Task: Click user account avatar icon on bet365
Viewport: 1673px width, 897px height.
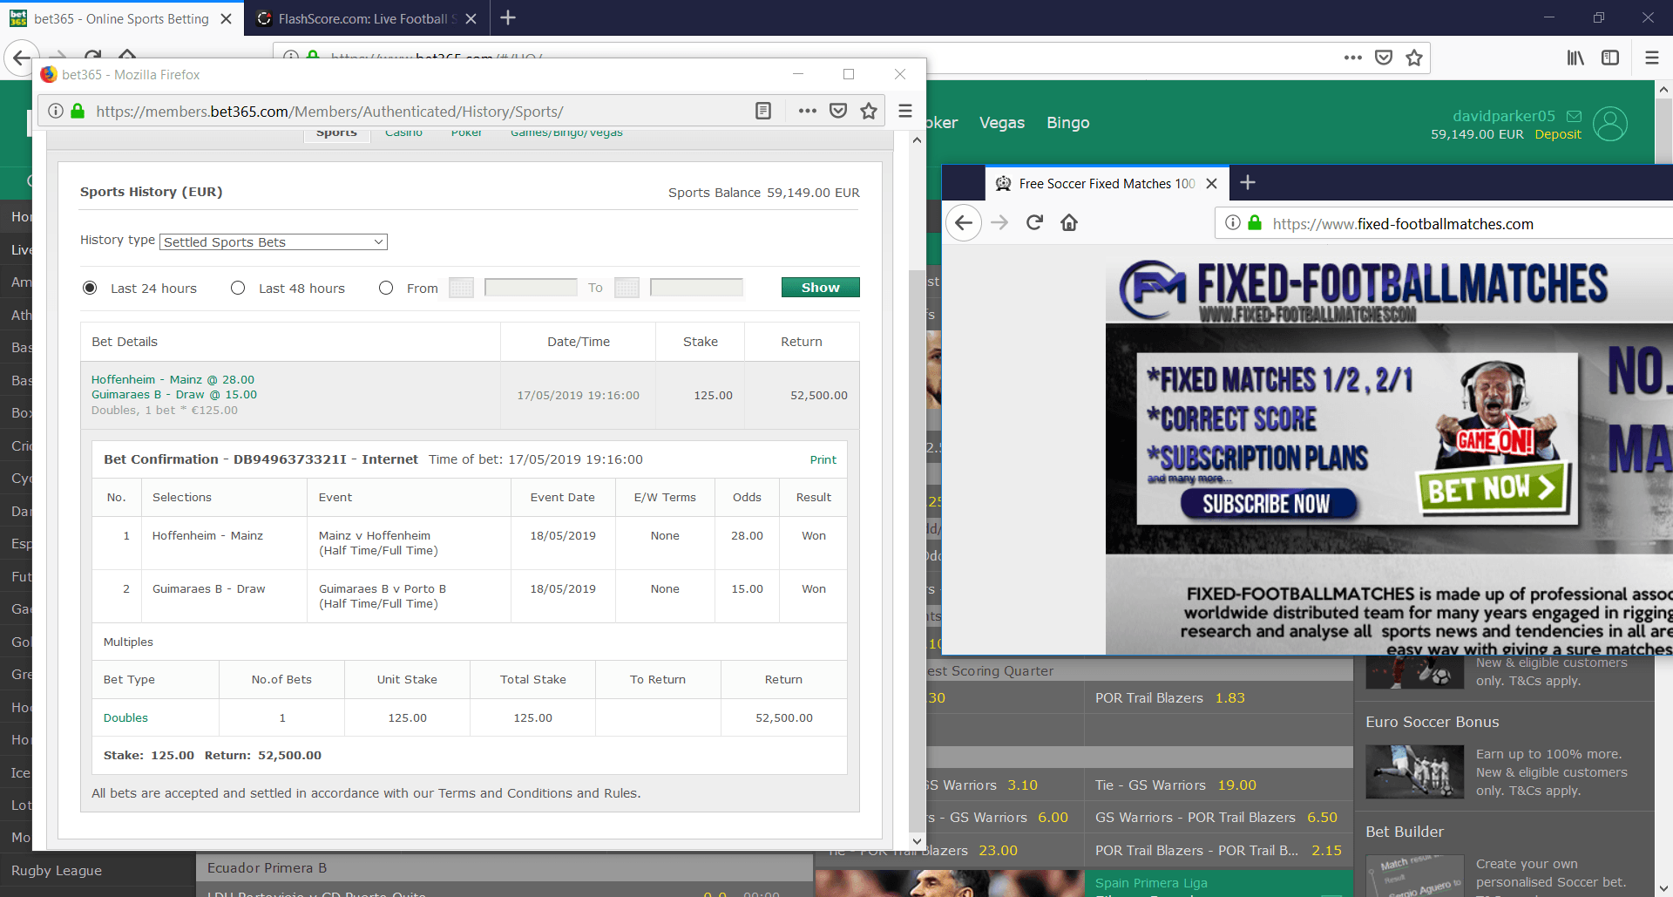Action: [x=1610, y=124]
